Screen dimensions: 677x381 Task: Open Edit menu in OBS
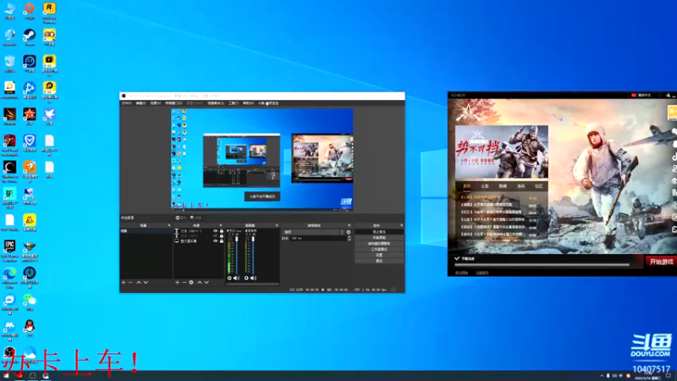point(141,103)
